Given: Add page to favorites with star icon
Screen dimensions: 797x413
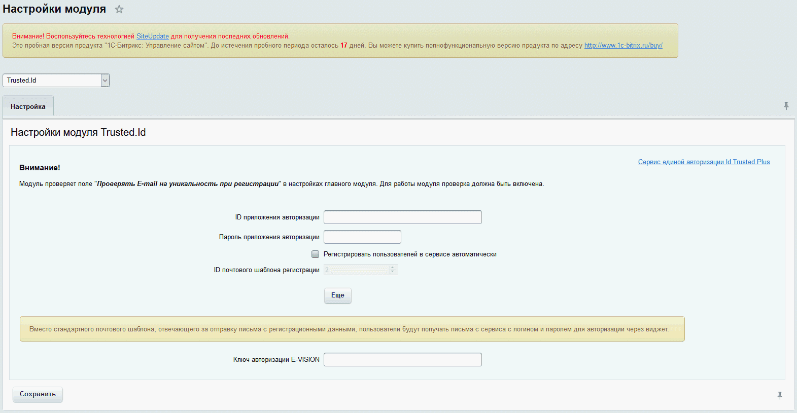Looking at the screenshot, I should pos(119,9).
